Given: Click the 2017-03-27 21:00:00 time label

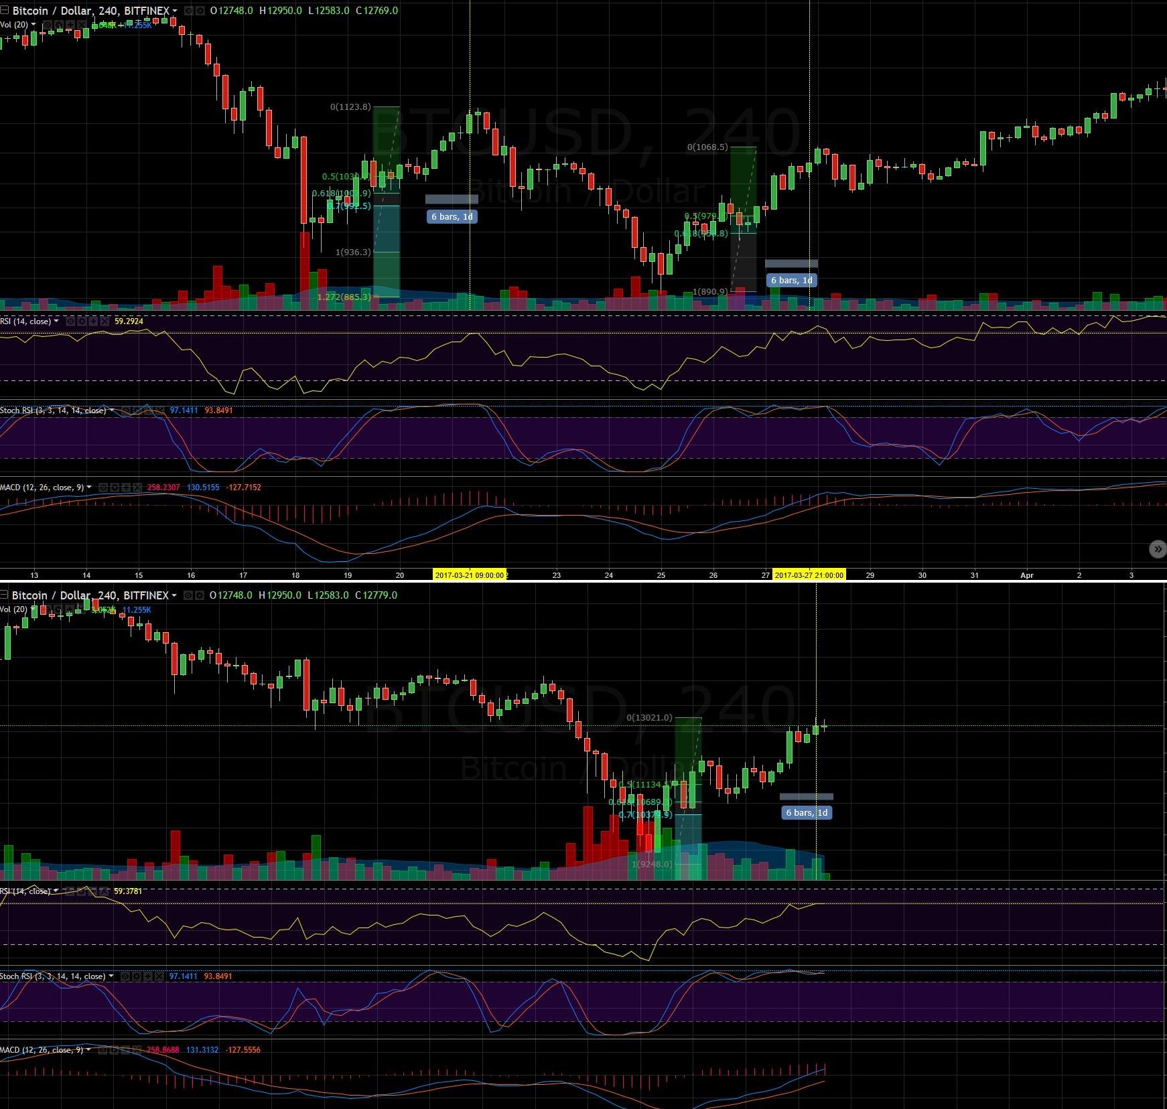Looking at the screenshot, I should 809,575.
